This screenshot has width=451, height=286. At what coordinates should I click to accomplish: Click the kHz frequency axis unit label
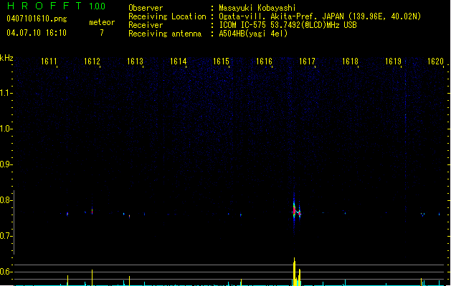pyautogui.click(x=6, y=58)
